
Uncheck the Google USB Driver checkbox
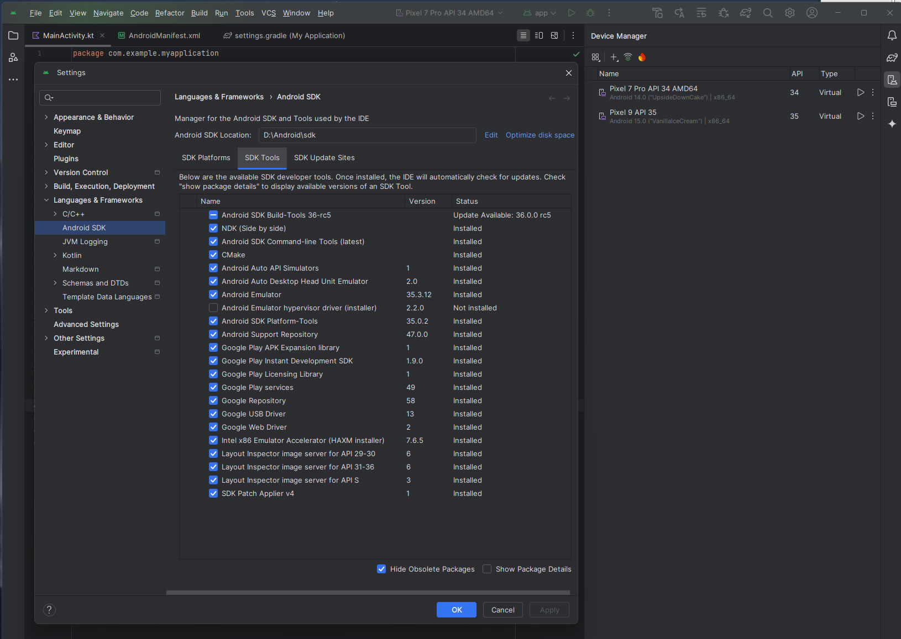213,414
